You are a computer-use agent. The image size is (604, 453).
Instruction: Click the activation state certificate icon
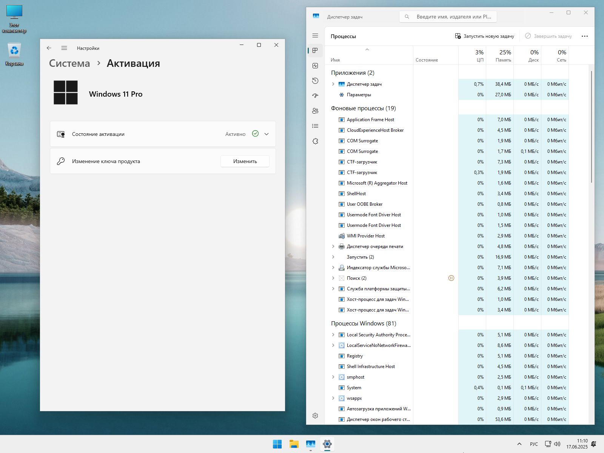(61, 134)
